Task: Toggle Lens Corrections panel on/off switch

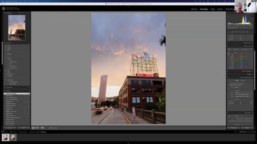Action: coord(227,77)
